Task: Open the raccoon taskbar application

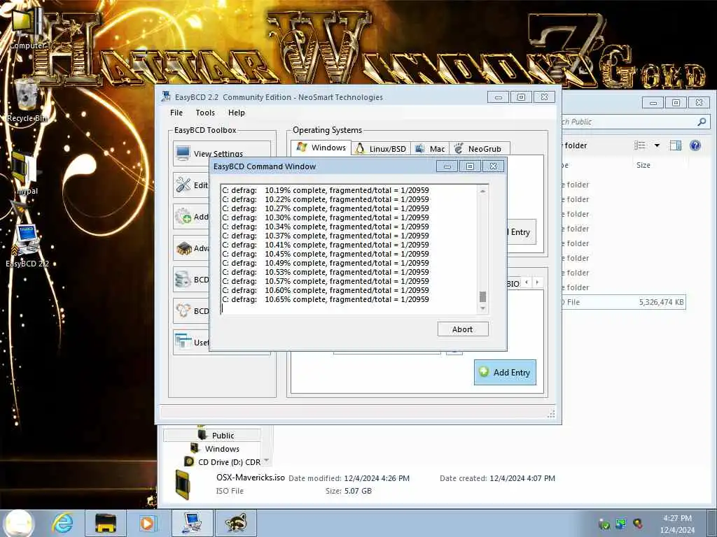Action: click(x=236, y=523)
